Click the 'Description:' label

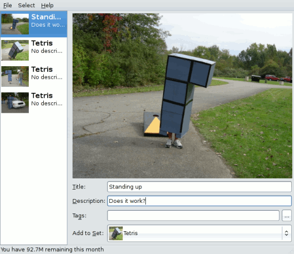(x=89, y=201)
